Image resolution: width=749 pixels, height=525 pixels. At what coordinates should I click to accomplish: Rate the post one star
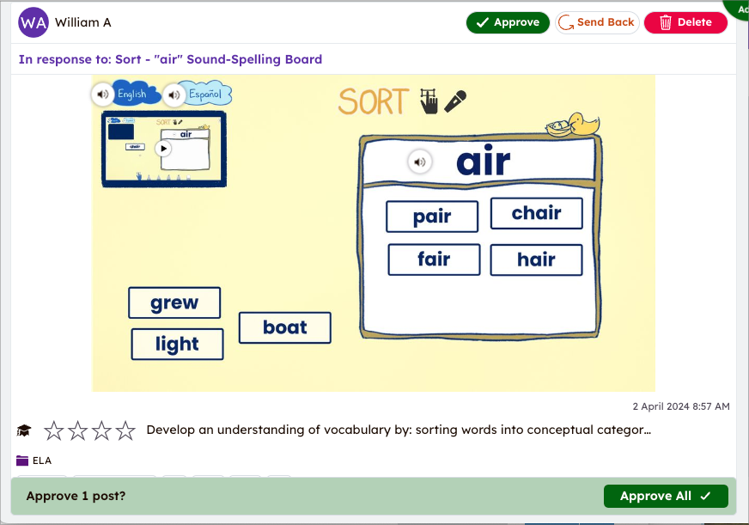53,430
